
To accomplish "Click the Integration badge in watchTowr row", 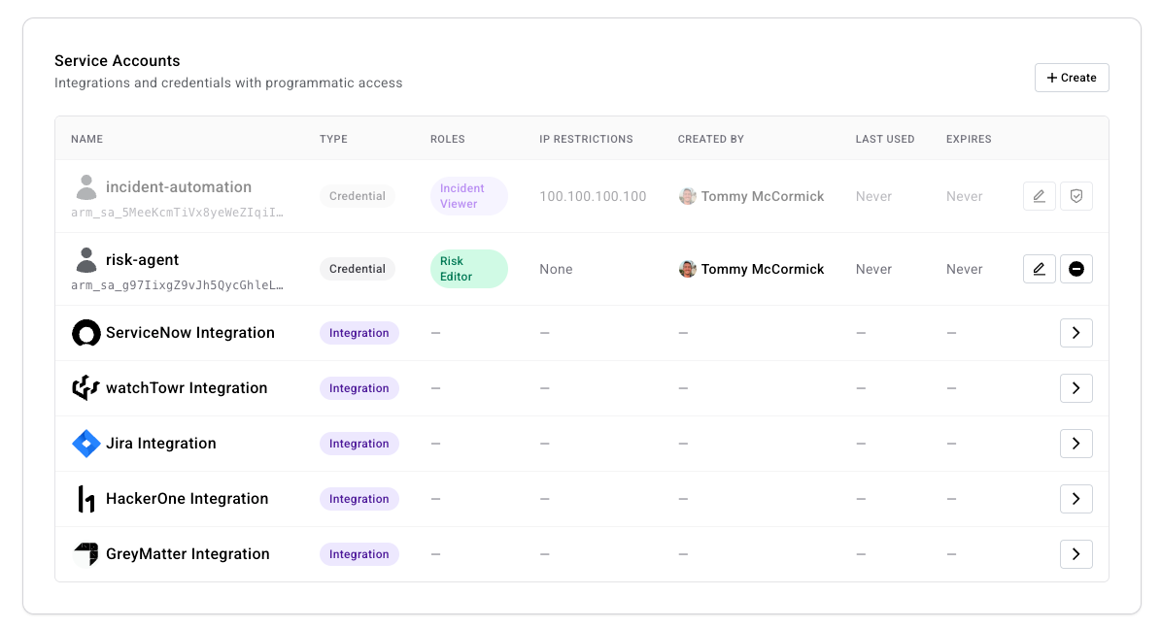I will coord(359,387).
